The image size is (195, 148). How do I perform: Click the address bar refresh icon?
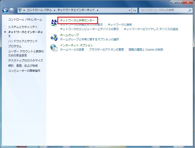135,10
